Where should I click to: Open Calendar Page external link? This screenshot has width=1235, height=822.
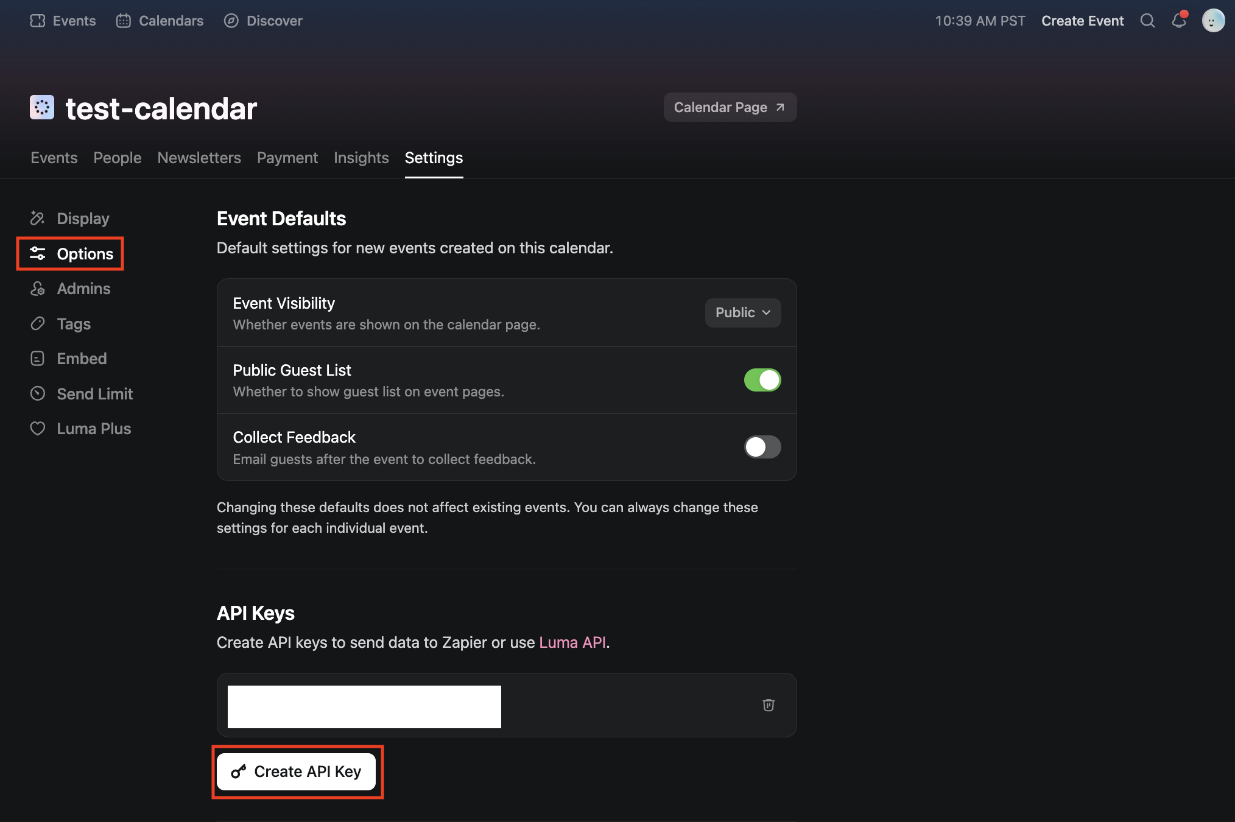[730, 108]
